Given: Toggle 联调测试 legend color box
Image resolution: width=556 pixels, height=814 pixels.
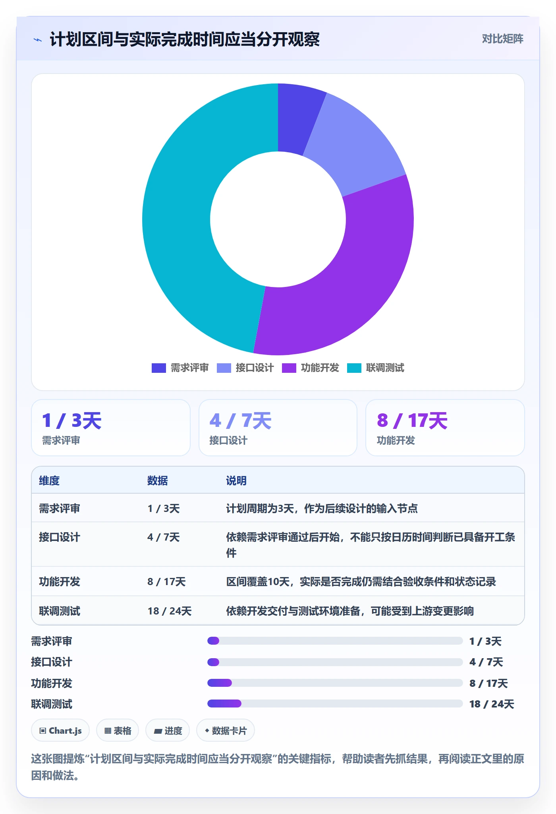Looking at the screenshot, I should (354, 368).
